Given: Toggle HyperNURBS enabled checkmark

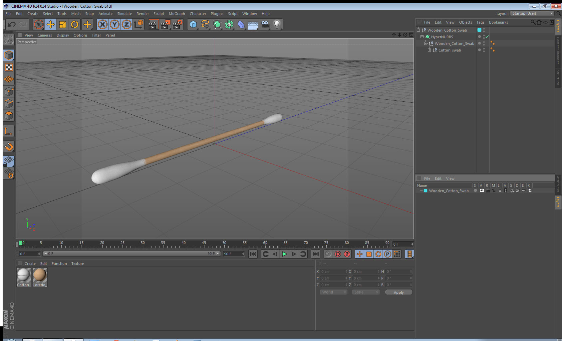Looking at the screenshot, I should tap(487, 37).
